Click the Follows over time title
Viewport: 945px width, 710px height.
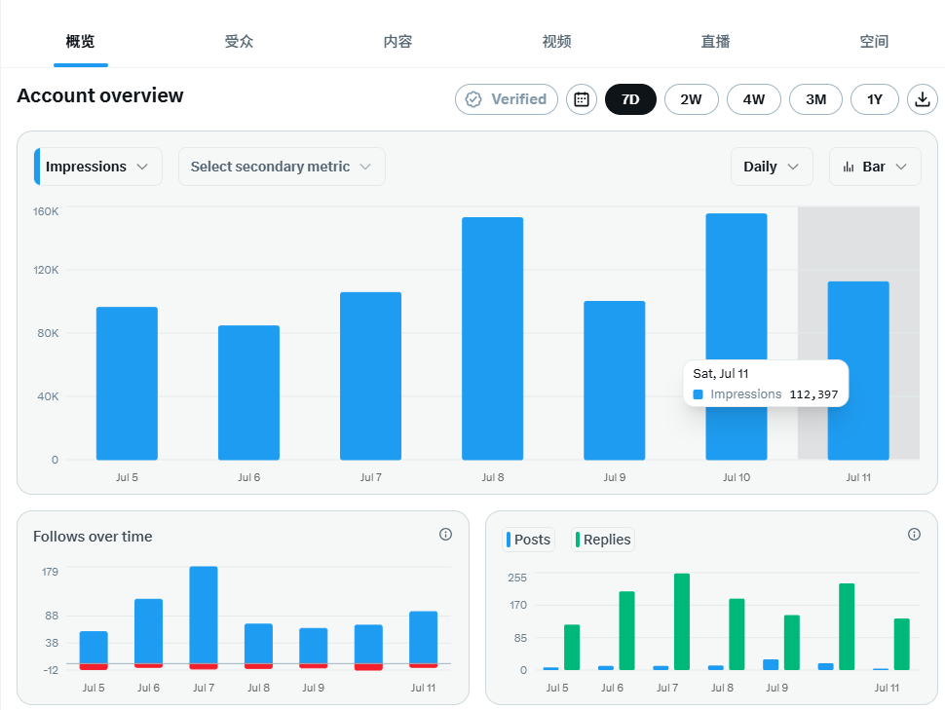click(x=93, y=537)
